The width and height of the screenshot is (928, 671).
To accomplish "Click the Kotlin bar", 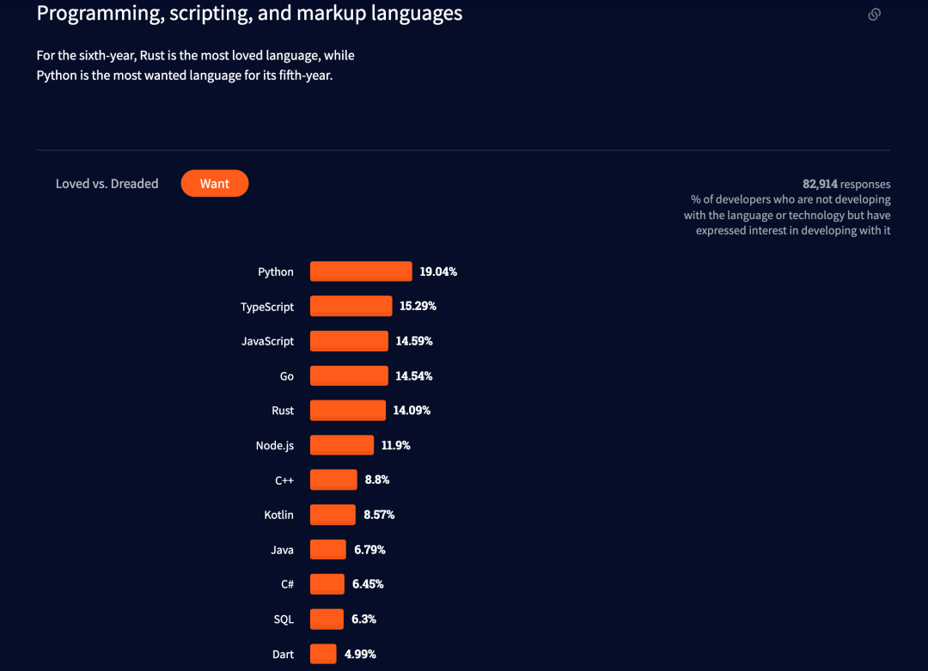I will pos(333,515).
